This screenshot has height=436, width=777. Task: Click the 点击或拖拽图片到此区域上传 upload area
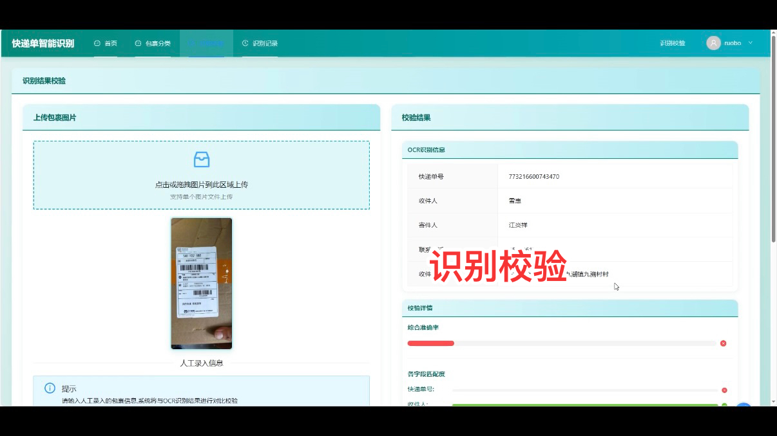[x=202, y=175]
